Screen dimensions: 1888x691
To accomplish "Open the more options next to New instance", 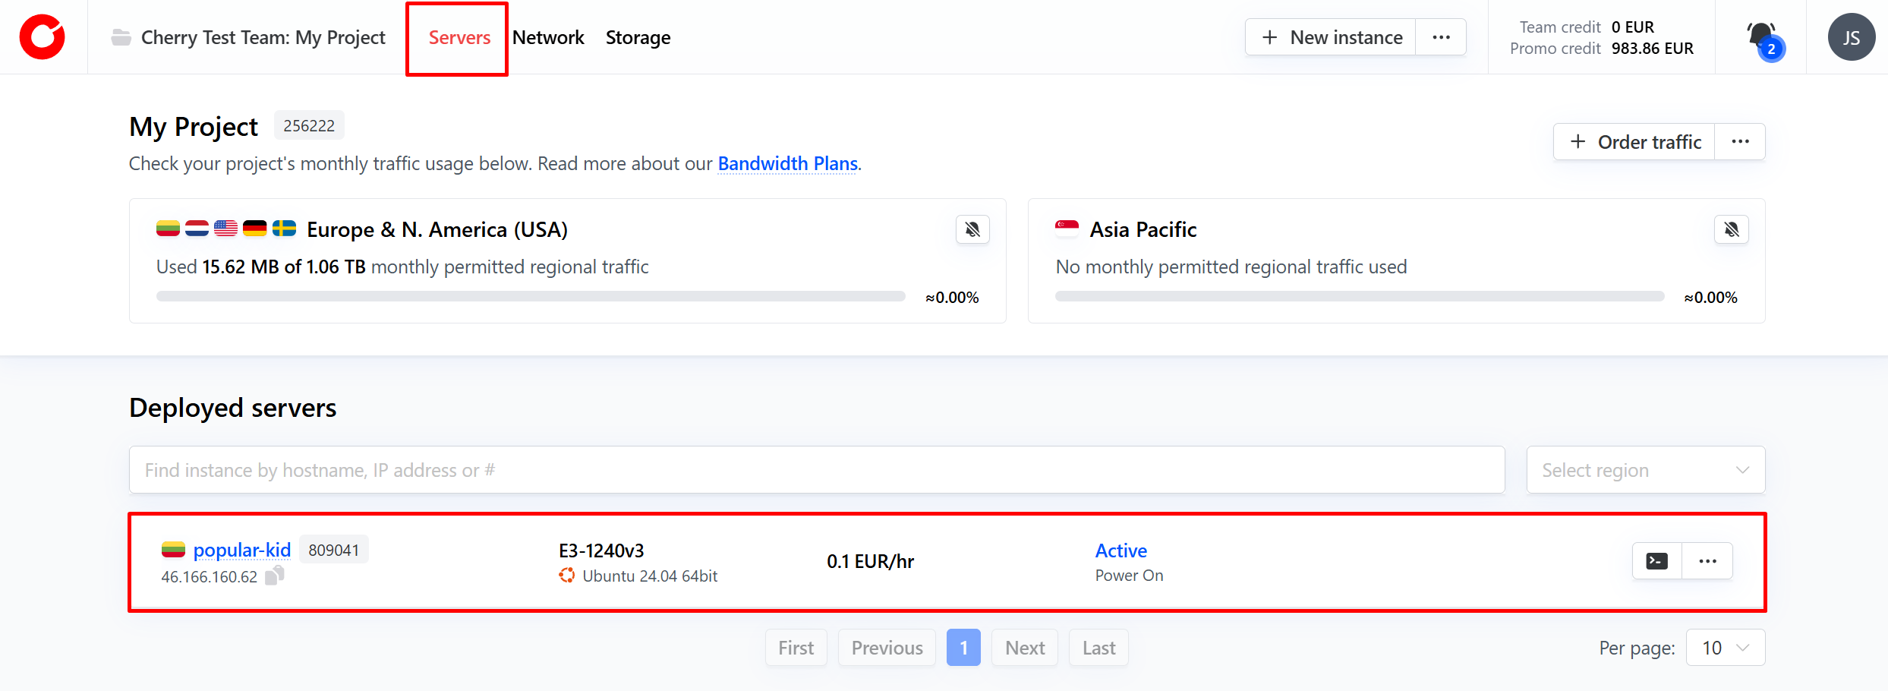I will pos(1440,37).
